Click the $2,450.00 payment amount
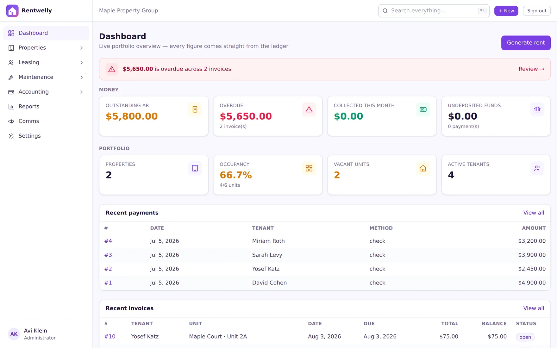The height and width of the screenshot is (348, 557). click(532, 269)
